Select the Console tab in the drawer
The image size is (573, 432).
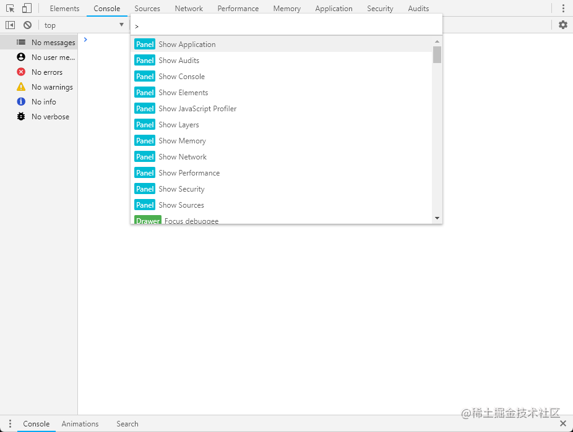[x=36, y=423]
